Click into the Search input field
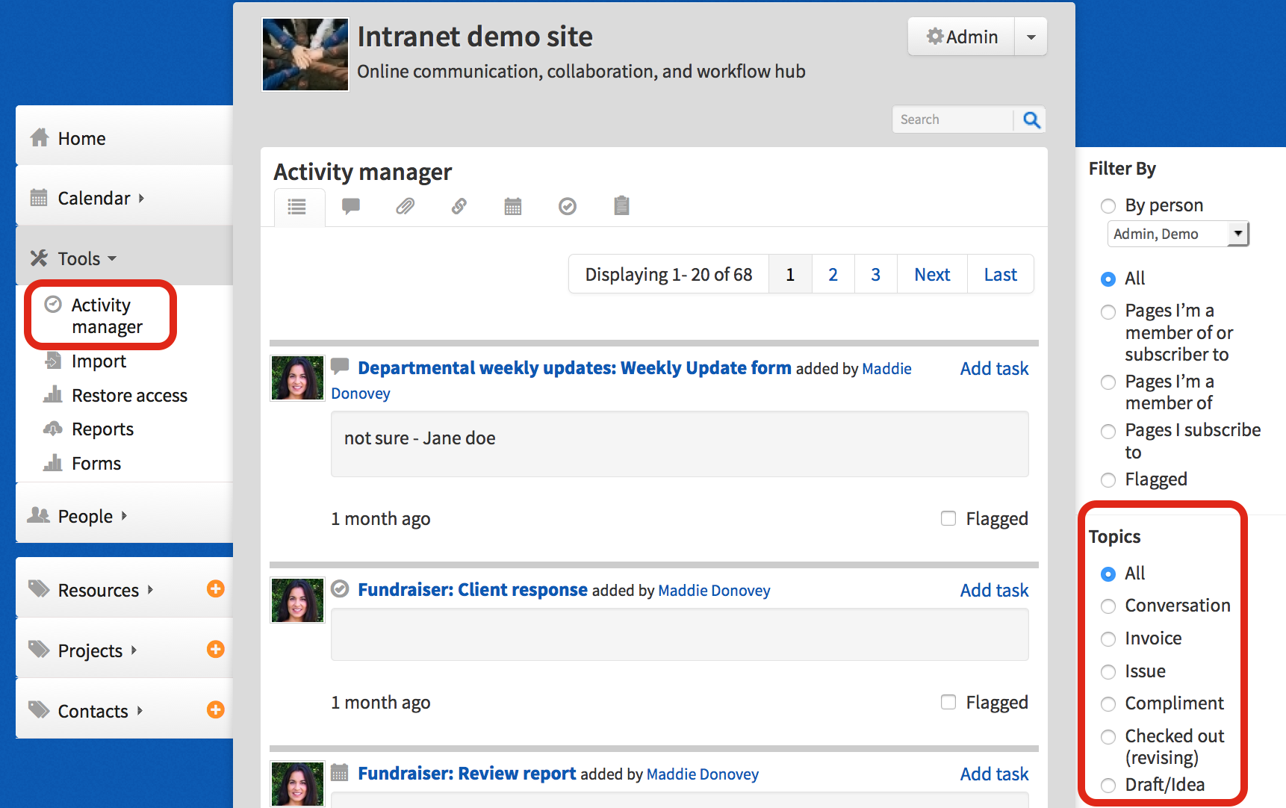This screenshot has width=1286, height=808. (952, 119)
